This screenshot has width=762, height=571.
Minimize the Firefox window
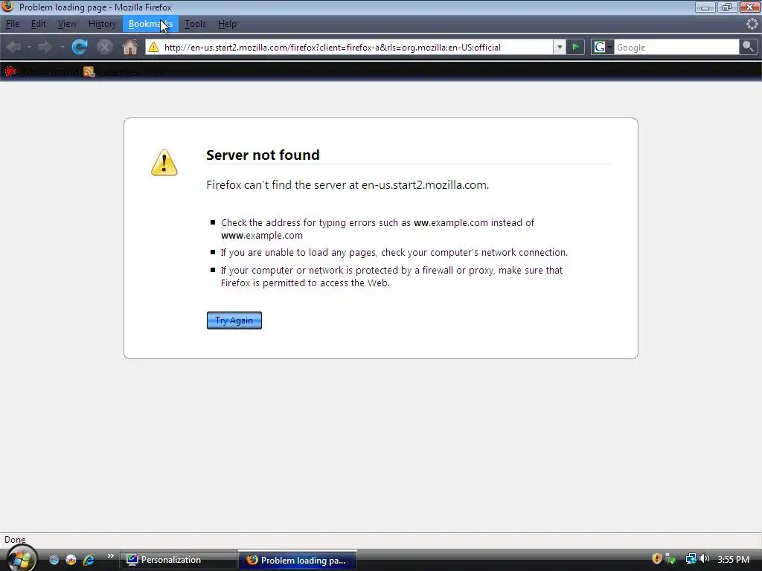(705, 7)
